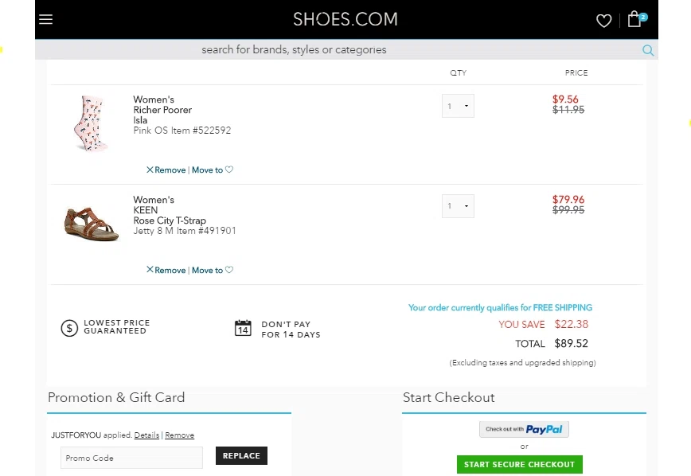
Task: Remove the JUSTFORYOU promo code
Action: tap(179, 435)
